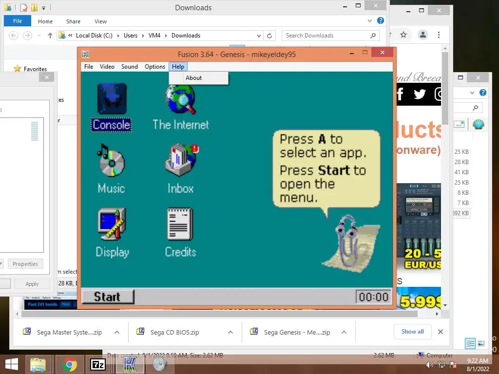Viewport: 499px width, 374px height.
Task: Click Users in address breadcrumb
Action: 131,36
